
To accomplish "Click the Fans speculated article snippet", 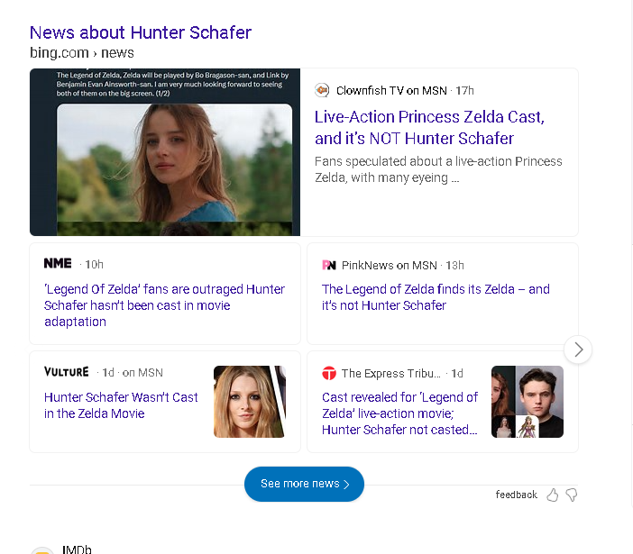I will [x=438, y=169].
